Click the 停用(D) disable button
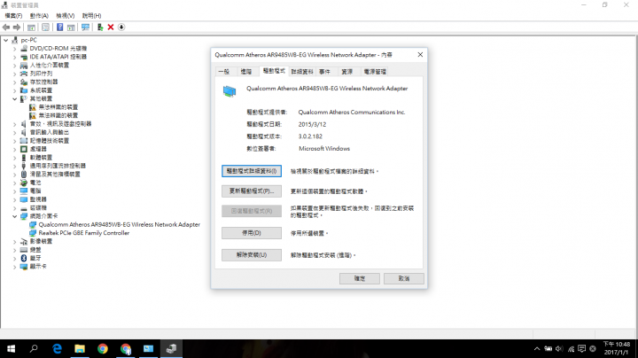Image resolution: width=638 pixels, height=358 pixels. tap(252, 233)
